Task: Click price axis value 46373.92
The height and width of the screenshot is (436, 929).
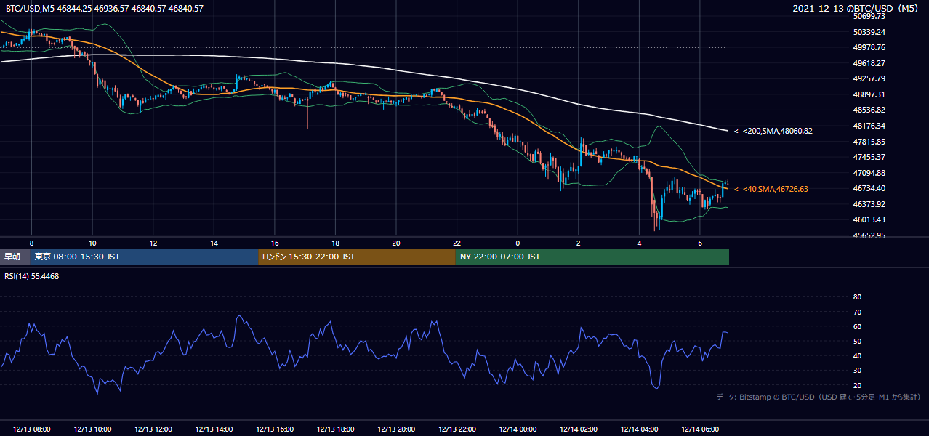Action: click(869, 204)
